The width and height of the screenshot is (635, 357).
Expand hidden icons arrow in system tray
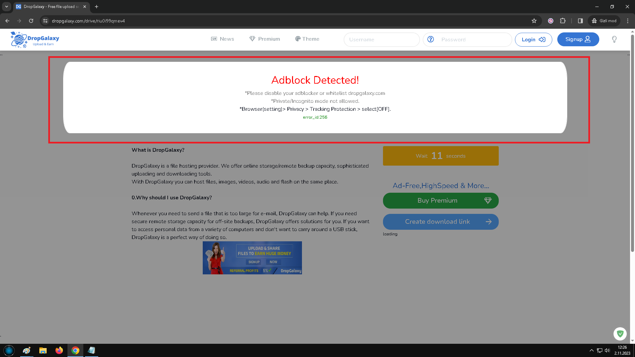592,350
